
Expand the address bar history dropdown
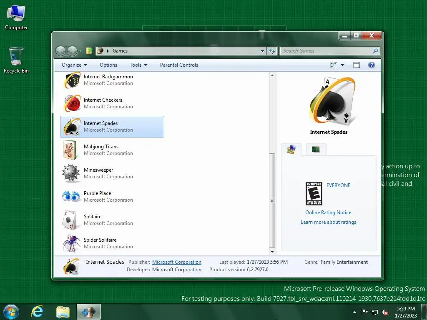(262, 51)
